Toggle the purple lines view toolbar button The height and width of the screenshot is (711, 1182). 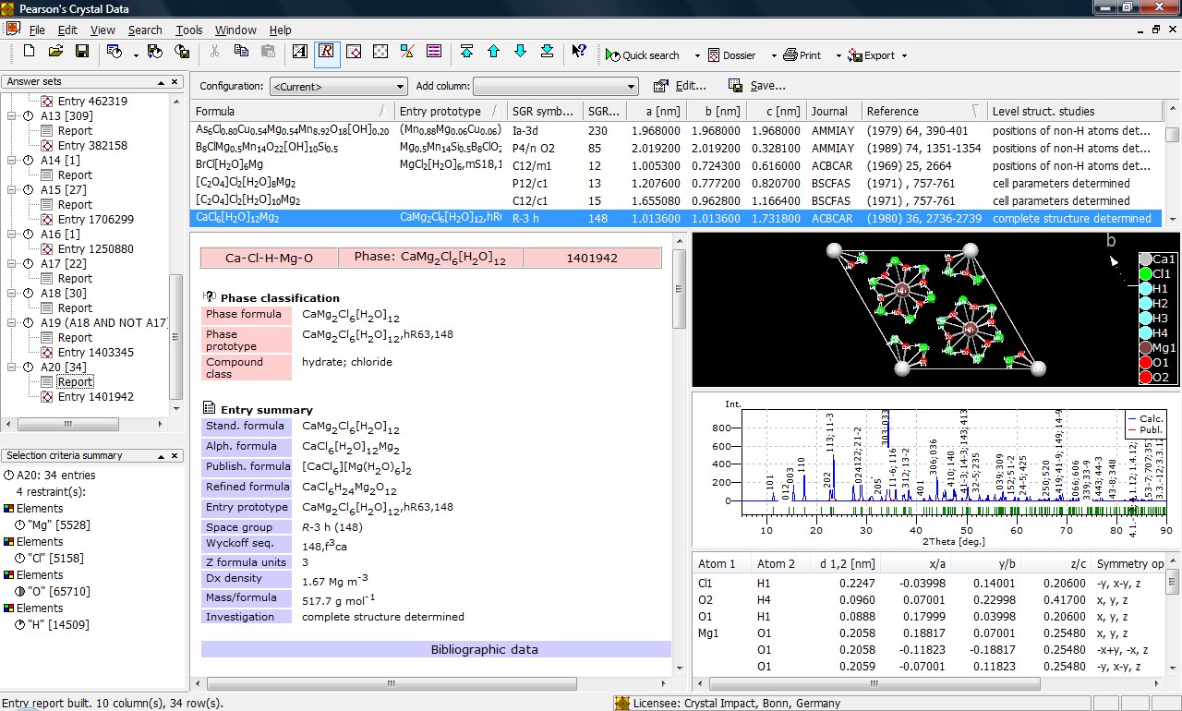(x=434, y=52)
